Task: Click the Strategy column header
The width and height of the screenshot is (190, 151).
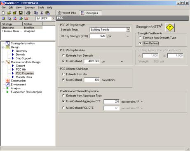Action: (12, 24)
